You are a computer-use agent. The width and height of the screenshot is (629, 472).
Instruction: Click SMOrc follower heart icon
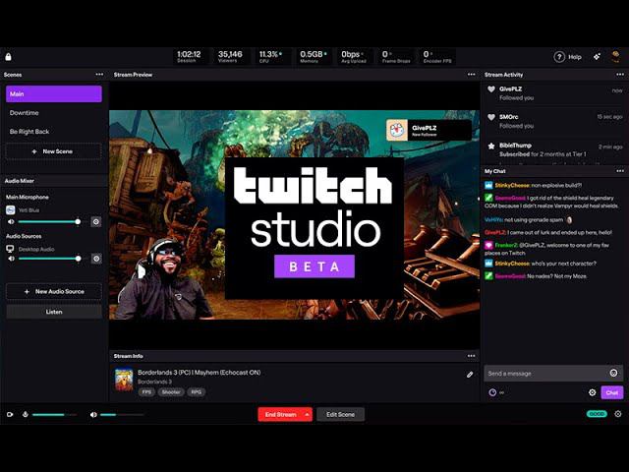tap(491, 117)
